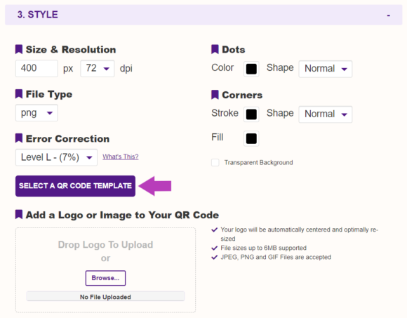Viewport: 407px width, 318px height.
Task: Click Select a QR Code Template button
Action: coord(75,186)
